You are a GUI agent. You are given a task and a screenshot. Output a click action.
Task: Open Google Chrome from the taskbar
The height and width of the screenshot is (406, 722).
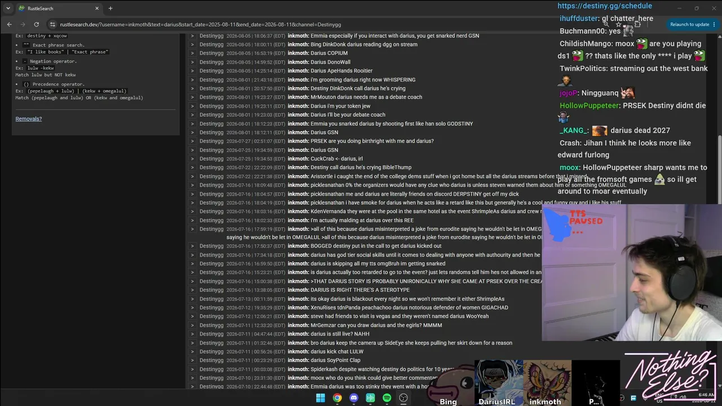tap(337, 398)
